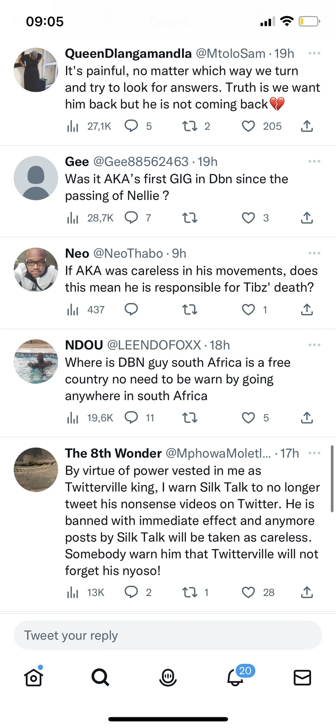
Task: Open more options on QueenDlangamandla's tweet
Action: (315, 54)
